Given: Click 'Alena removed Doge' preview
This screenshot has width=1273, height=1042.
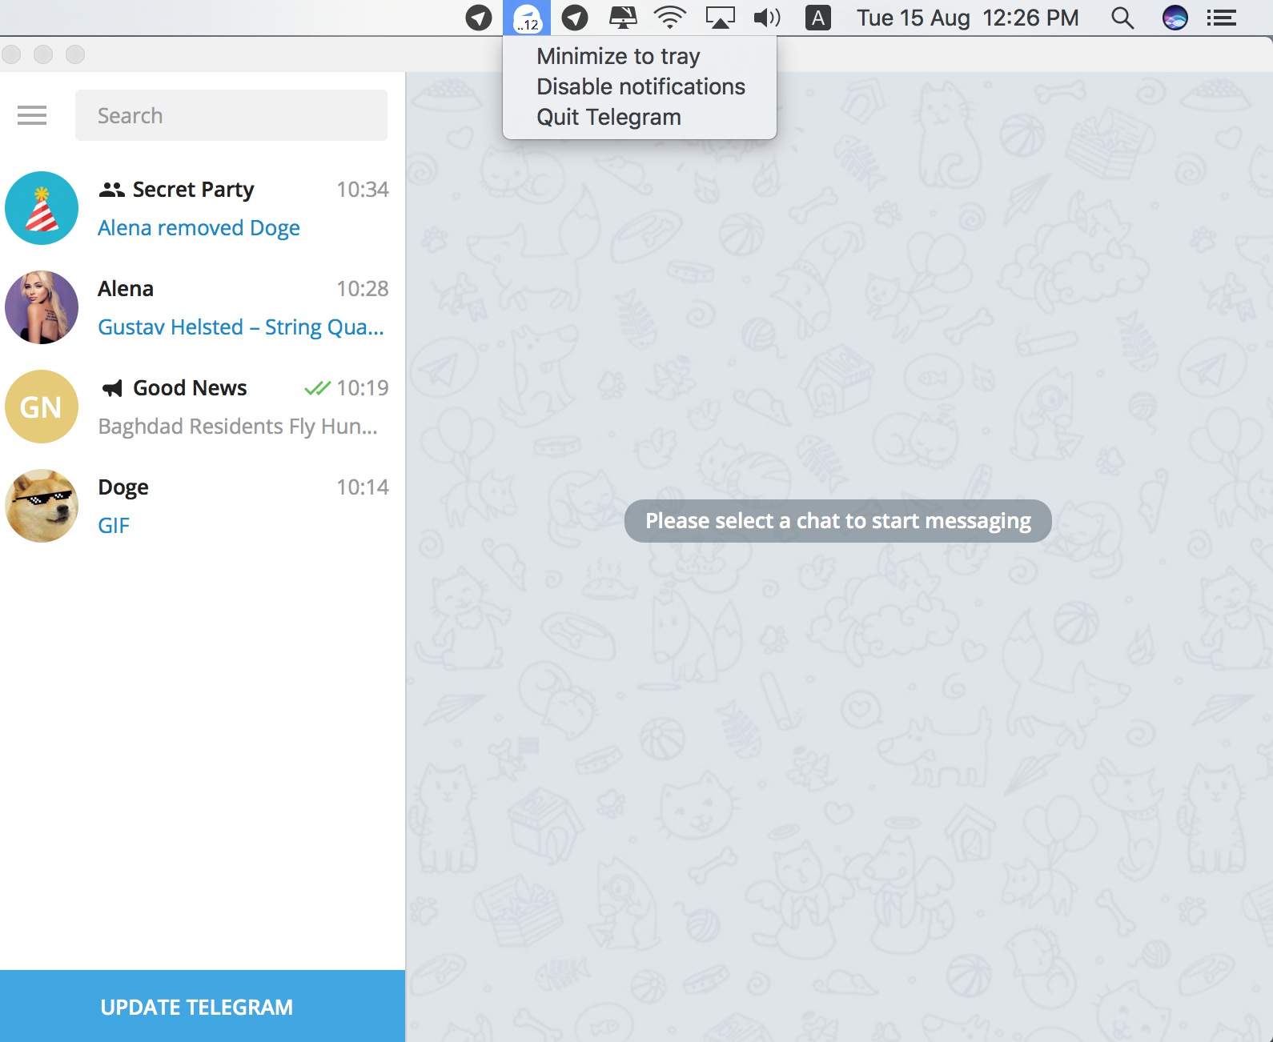Looking at the screenshot, I should (x=199, y=228).
